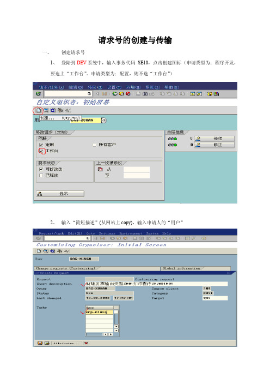Click the Enter icon in English SAP window toolbar

(x=38, y=238)
